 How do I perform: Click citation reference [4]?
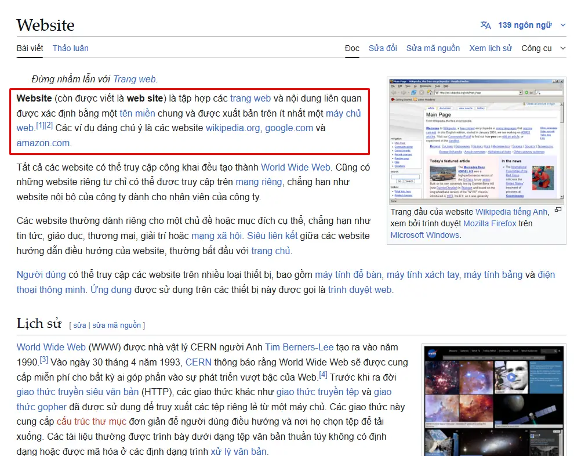coord(324,375)
